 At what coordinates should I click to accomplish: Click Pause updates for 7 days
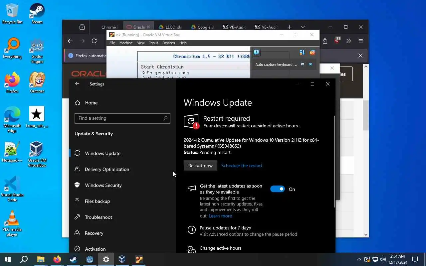(225, 228)
